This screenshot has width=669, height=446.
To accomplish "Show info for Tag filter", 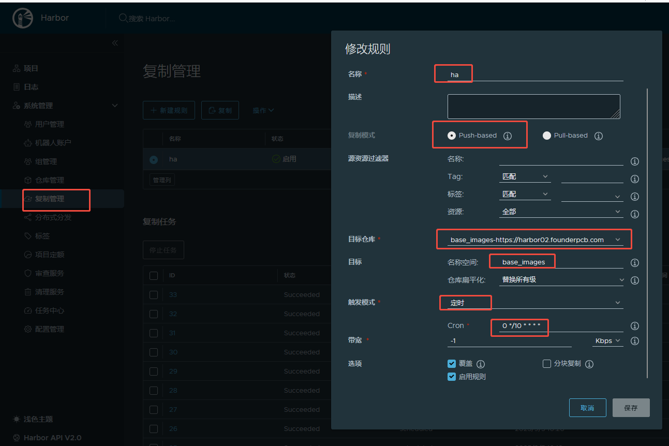I will click(x=635, y=179).
